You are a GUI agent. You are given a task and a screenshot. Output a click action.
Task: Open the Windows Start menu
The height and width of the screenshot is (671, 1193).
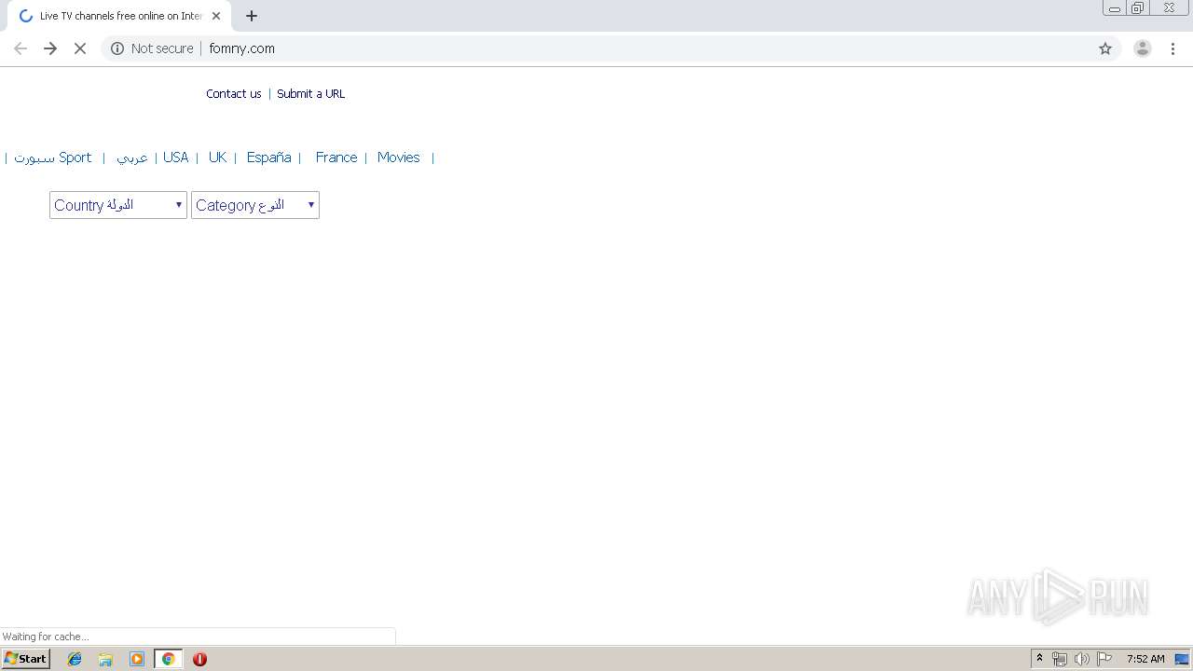point(26,659)
